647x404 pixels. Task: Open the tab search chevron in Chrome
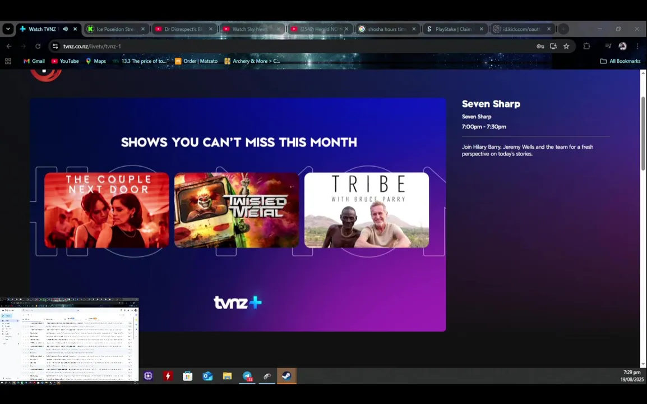(x=8, y=29)
